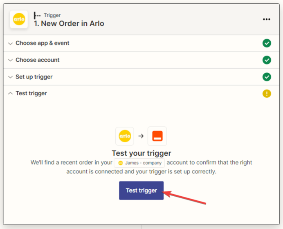This screenshot has height=229, width=283.
Task: Click yellow warning icon beside Test trigger
Action: pyautogui.click(x=267, y=94)
